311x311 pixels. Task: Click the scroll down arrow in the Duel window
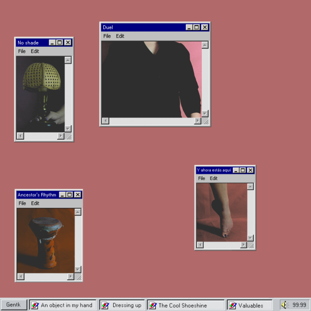pyautogui.click(x=205, y=114)
